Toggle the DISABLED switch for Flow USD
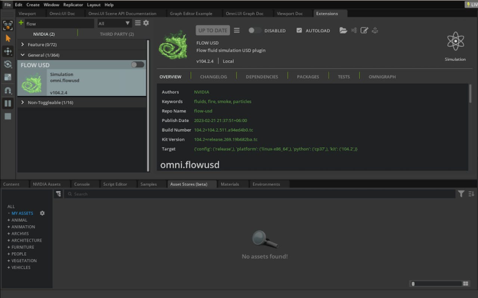Image resolution: width=478 pixels, height=298 pixels. (x=254, y=30)
